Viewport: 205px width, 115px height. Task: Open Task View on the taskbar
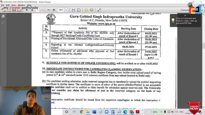(x=74, y=112)
